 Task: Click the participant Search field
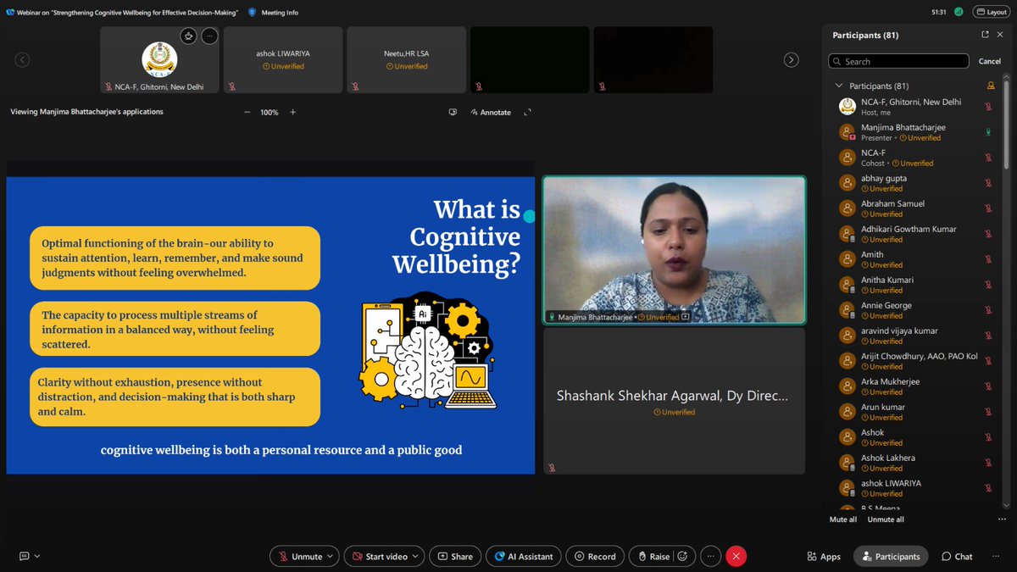[898, 61]
